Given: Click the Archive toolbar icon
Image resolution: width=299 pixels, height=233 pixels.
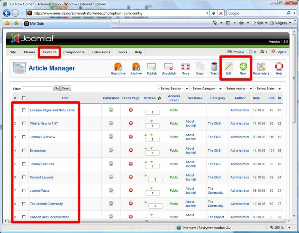Looking at the screenshot, I should tap(136, 67).
